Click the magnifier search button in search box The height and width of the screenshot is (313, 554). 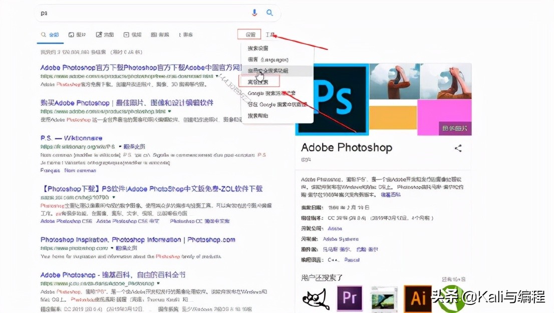click(x=269, y=12)
